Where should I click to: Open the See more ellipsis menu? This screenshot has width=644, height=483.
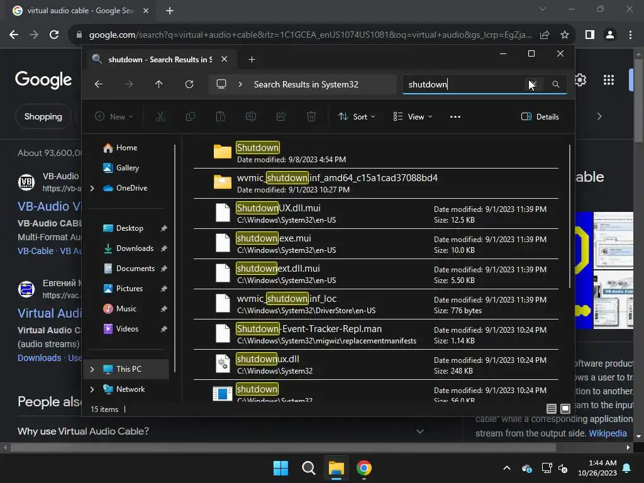[455, 116]
